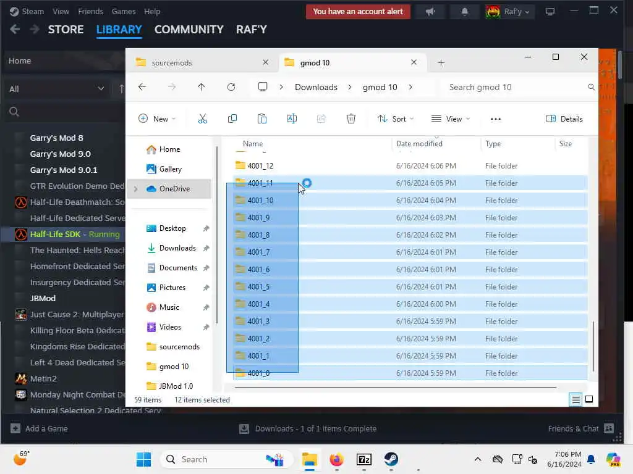633x474 pixels.
Task: Click the Explorer vertical scrollbar thumb
Action: coord(593,347)
